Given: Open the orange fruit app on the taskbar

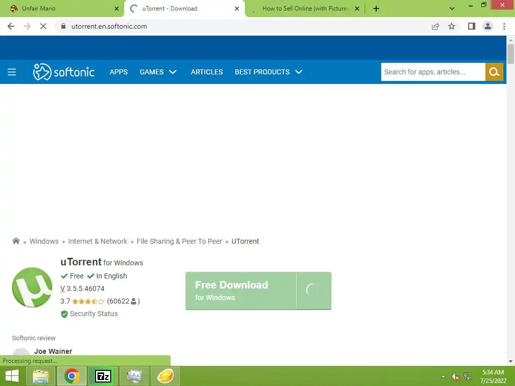Looking at the screenshot, I should point(165,376).
